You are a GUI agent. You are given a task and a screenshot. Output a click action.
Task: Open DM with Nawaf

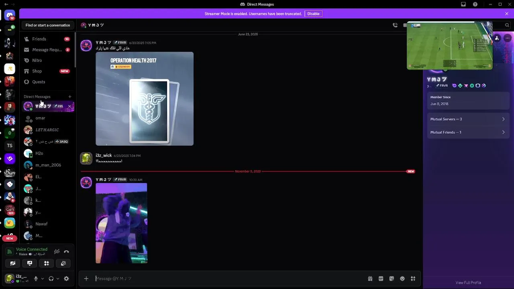[48, 224]
